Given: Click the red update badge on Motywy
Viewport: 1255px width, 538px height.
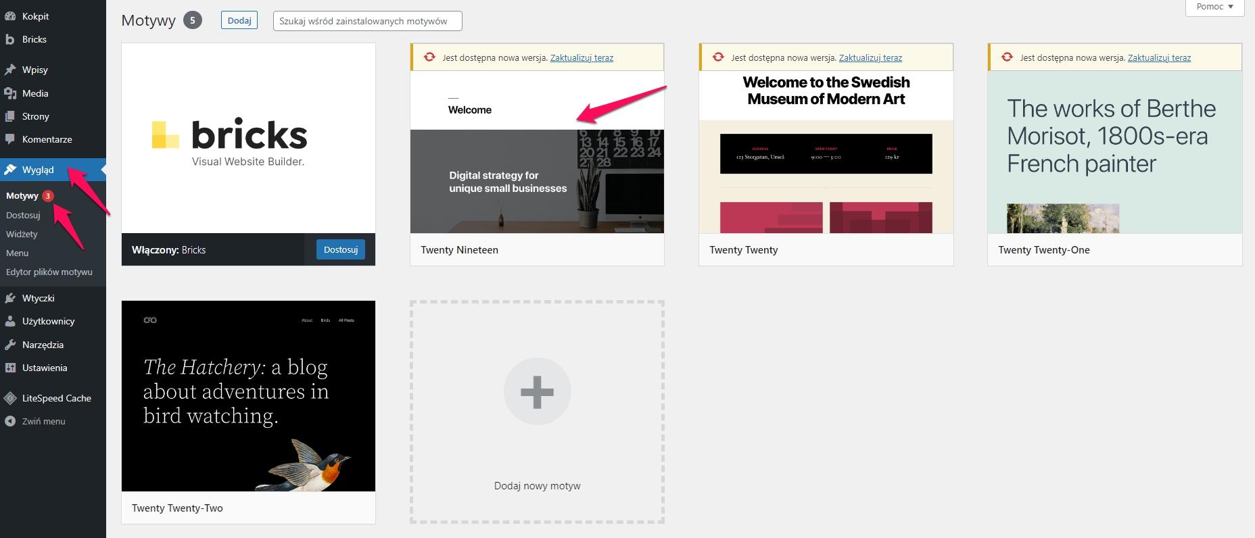Looking at the screenshot, I should pyautogui.click(x=48, y=196).
